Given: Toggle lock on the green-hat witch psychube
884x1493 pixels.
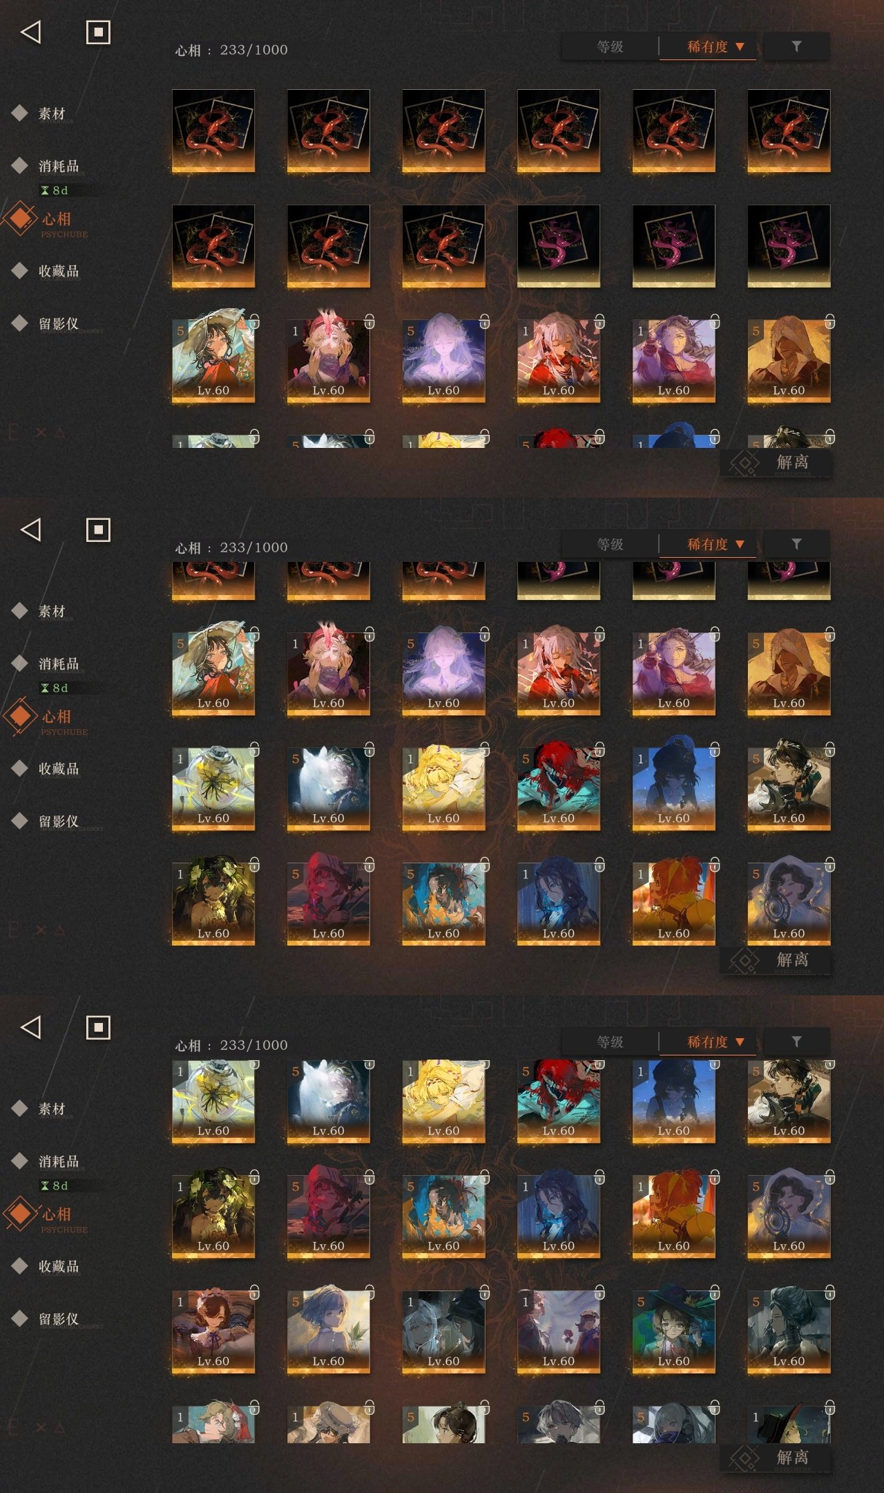Looking at the screenshot, I should (x=715, y=1291).
